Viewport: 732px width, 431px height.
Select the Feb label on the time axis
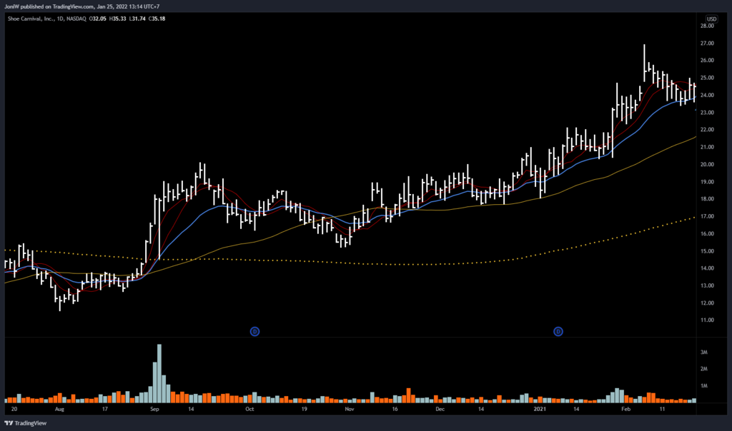click(625, 411)
